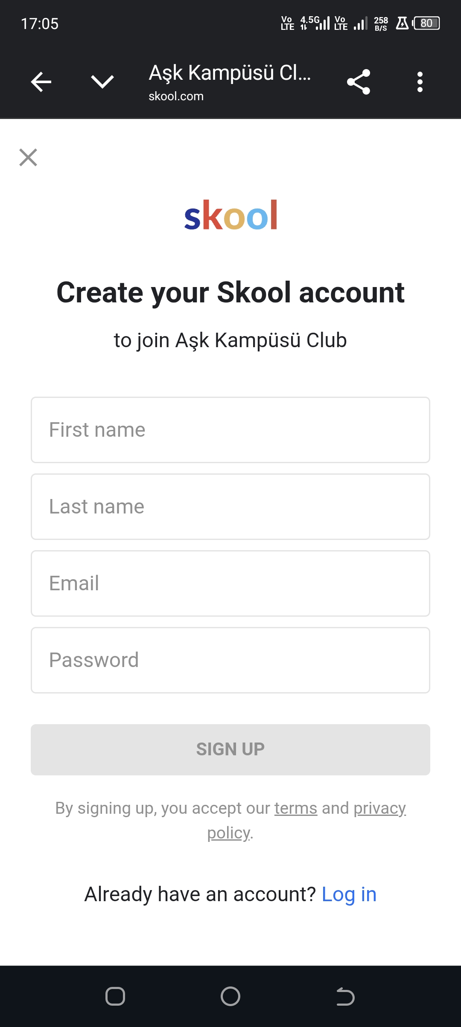Focus the First name field
Screen dimensions: 461x1027
click(230, 430)
